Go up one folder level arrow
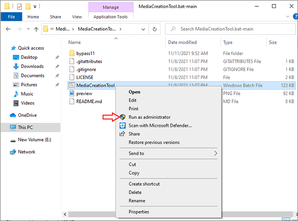The image size is (298, 221). point(36,29)
